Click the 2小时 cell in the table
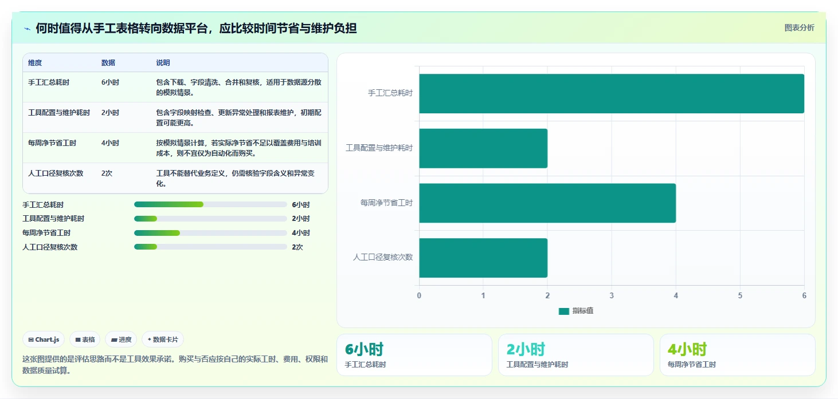 tap(110, 113)
